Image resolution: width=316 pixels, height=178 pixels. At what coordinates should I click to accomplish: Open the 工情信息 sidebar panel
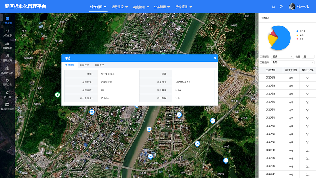coord(7,20)
